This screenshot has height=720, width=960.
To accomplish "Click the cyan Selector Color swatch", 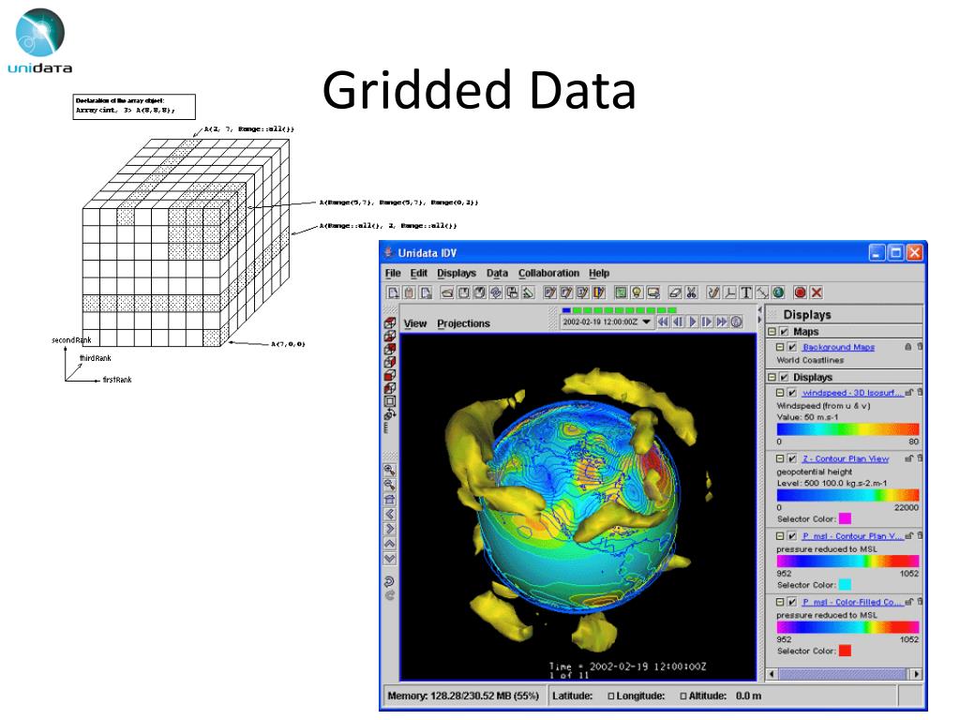I will [x=845, y=585].
